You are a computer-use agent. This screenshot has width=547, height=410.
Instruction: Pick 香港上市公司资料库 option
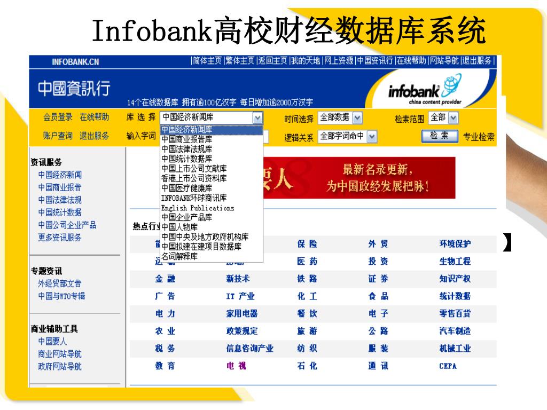coord(212,178)
